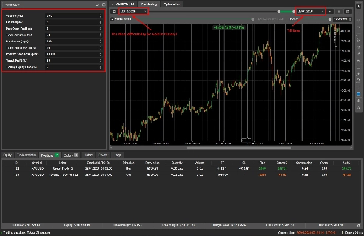Sort positions by Commission column header

point(304,163)
